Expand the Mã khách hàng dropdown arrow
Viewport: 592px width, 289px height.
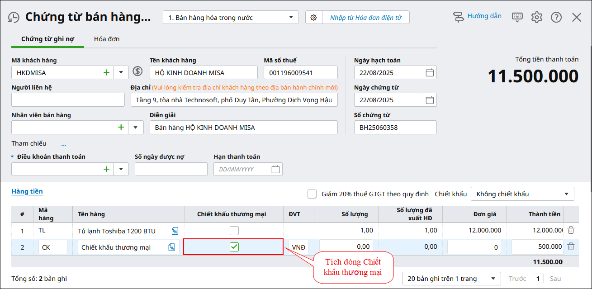[121, 72]
